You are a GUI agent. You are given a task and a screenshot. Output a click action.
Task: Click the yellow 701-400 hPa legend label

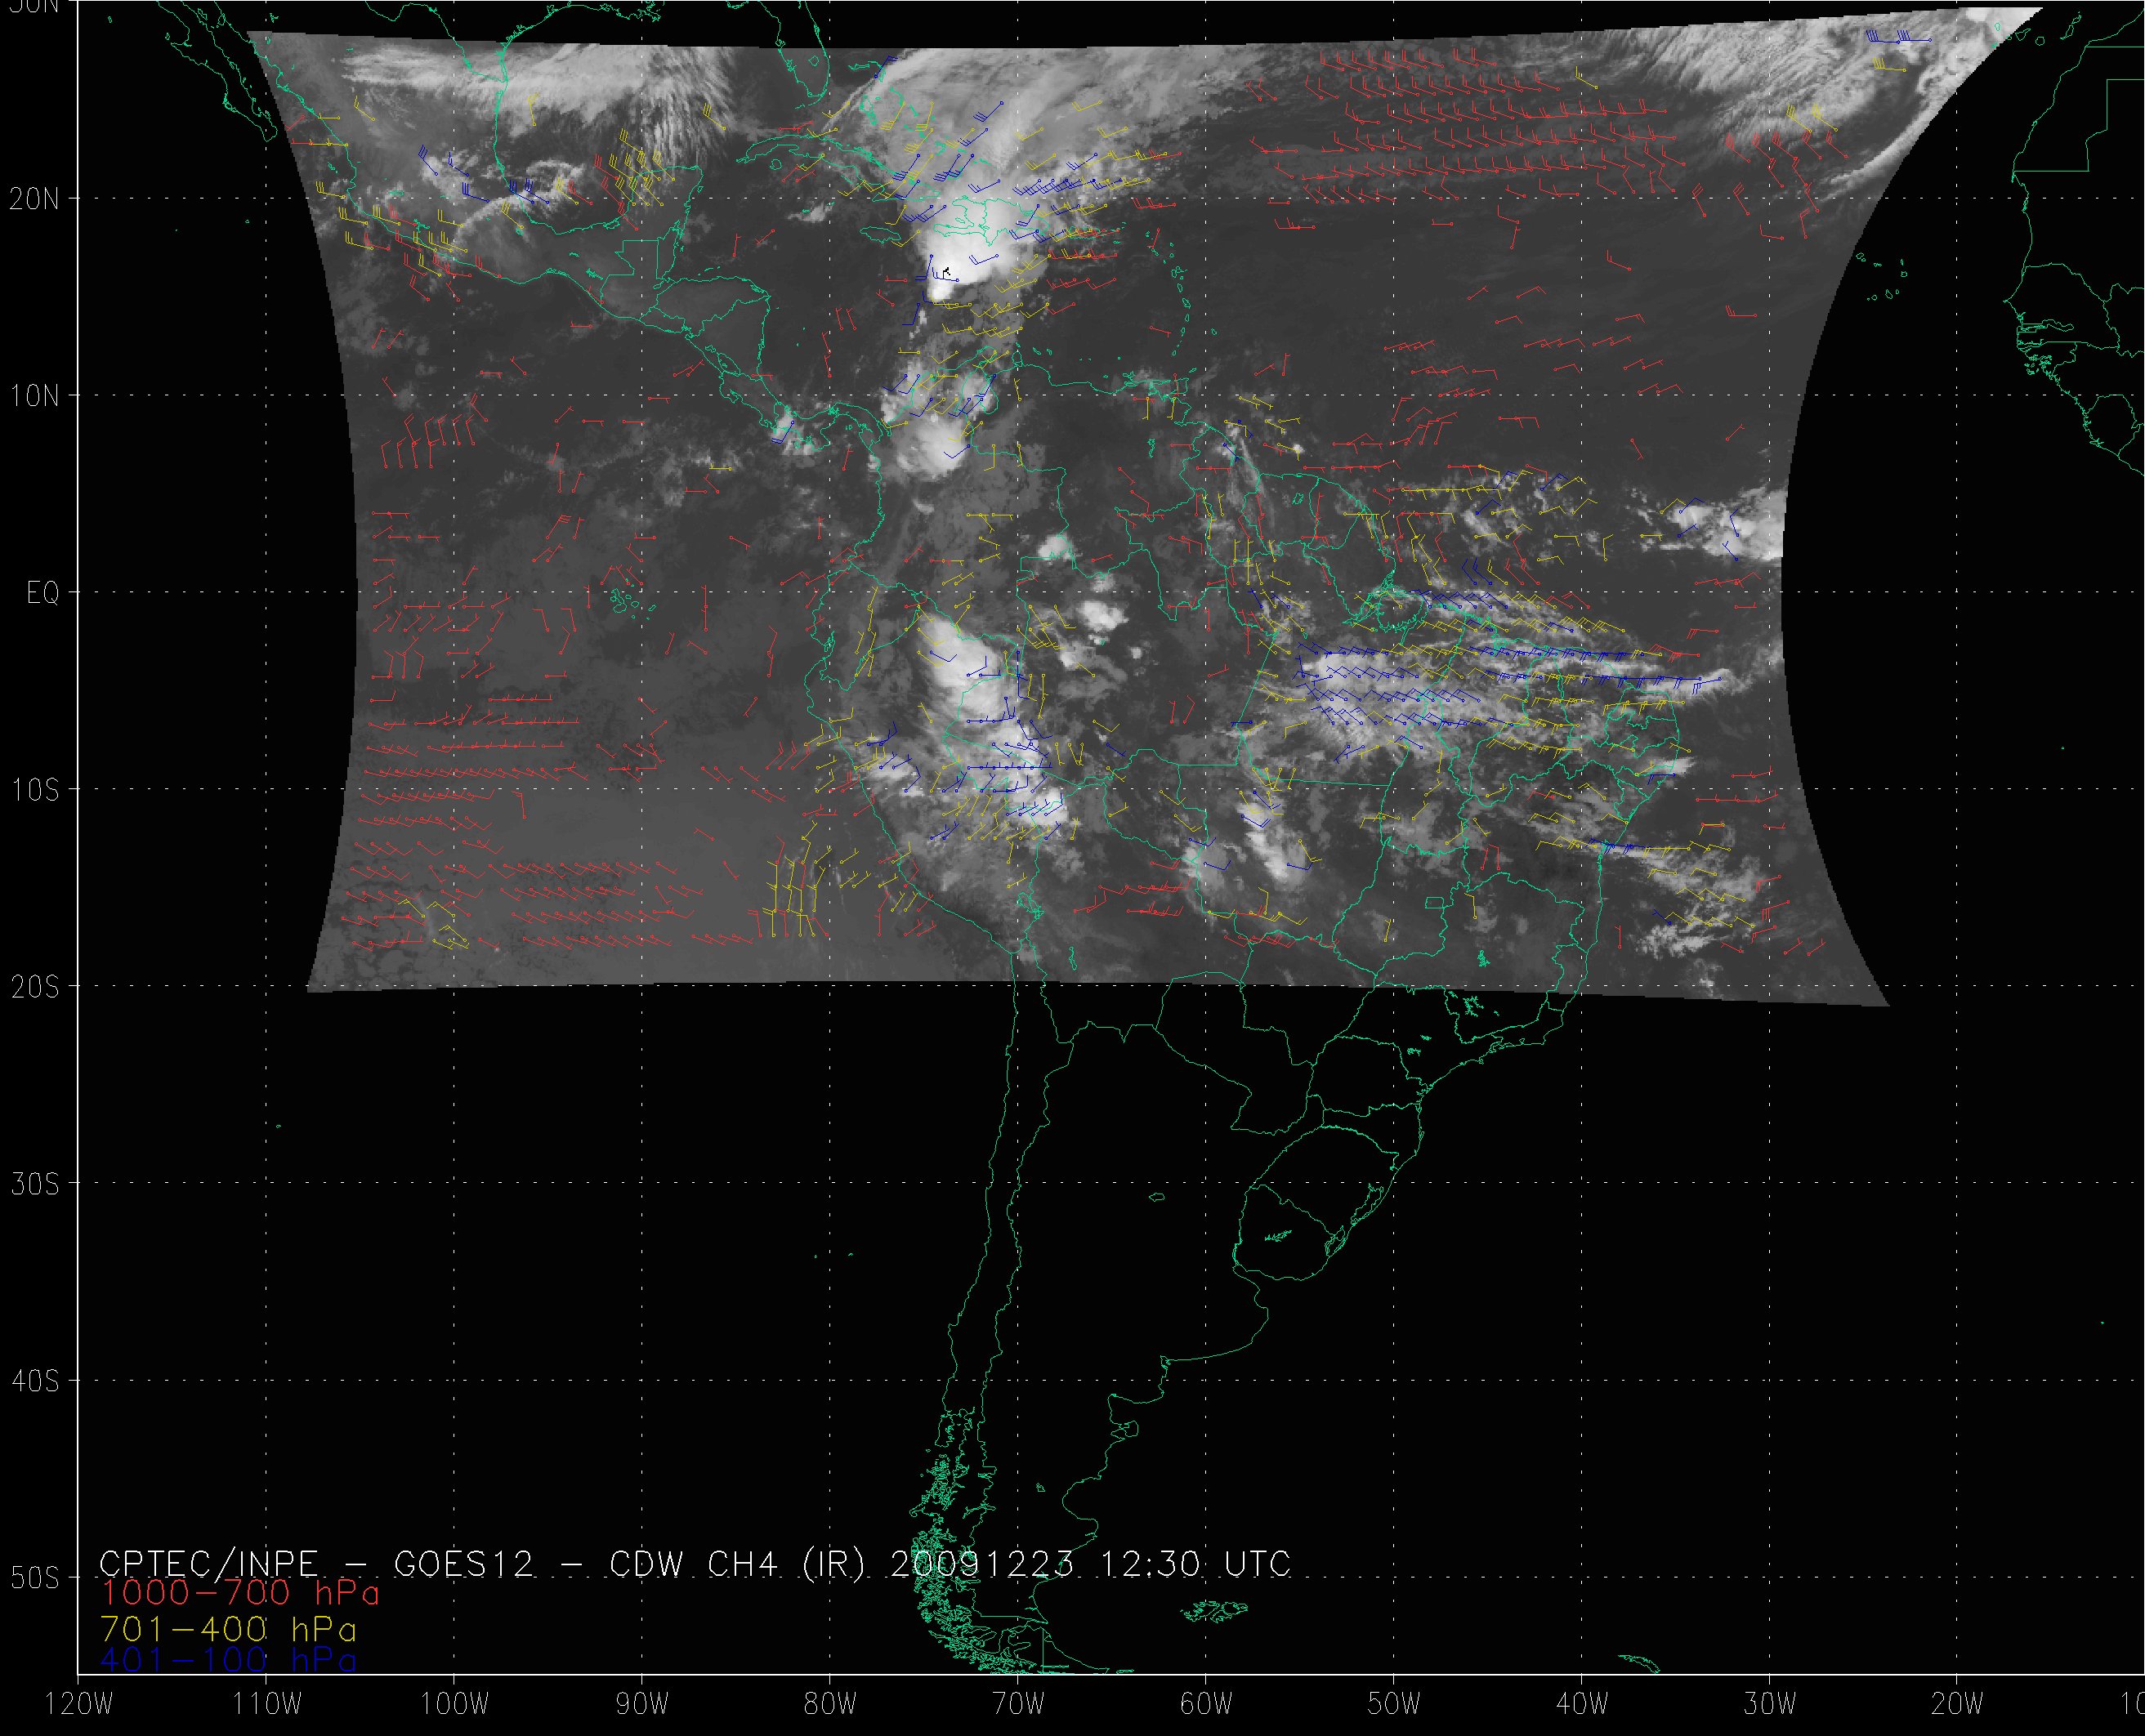point(229,1629)
